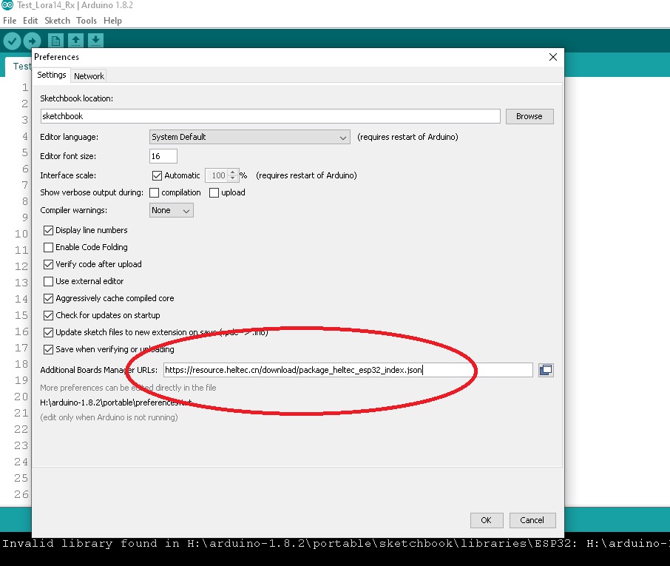The image size is (670, 566).
Task: Toggle Display line numbers checkbox
Action: point(48,230)
